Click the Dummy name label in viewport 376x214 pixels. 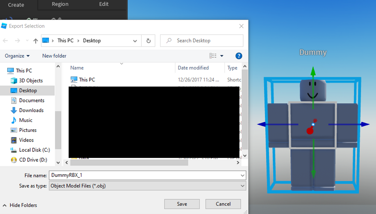click(313, 52)
